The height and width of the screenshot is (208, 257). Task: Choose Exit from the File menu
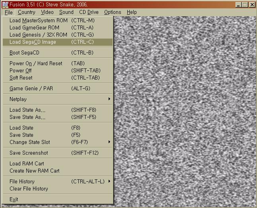point(58,200)
